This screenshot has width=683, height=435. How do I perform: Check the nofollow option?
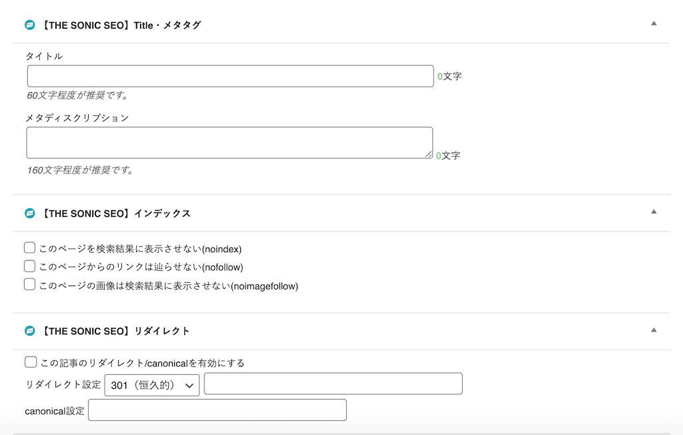tap(29, 266)
